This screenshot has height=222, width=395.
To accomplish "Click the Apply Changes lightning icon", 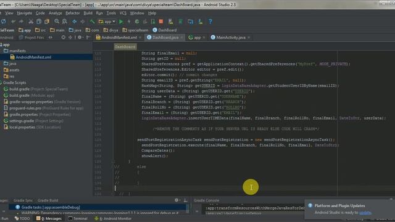I will pyautogui.click(x=129, y=22).
